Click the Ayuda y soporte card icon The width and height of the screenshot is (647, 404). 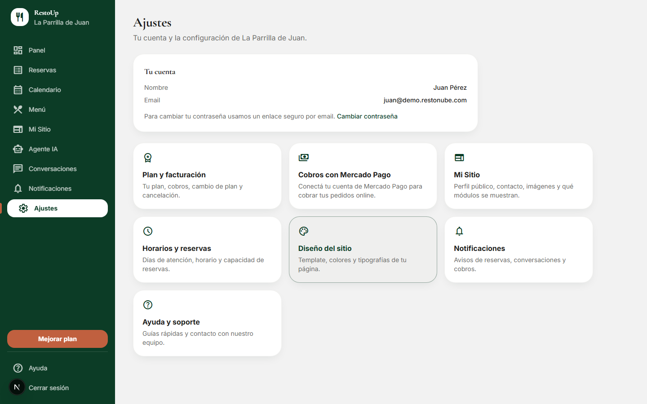[x=148, y=305]
